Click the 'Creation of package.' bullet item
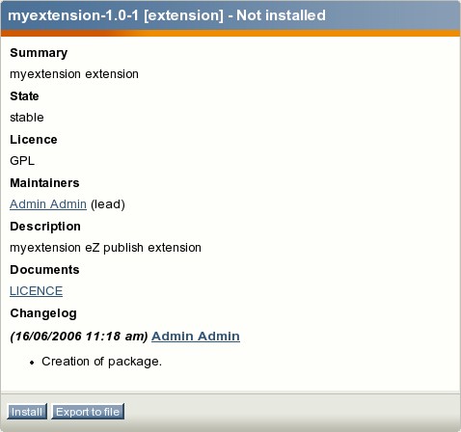Viewport: 461px width, 432px height. 101,362
